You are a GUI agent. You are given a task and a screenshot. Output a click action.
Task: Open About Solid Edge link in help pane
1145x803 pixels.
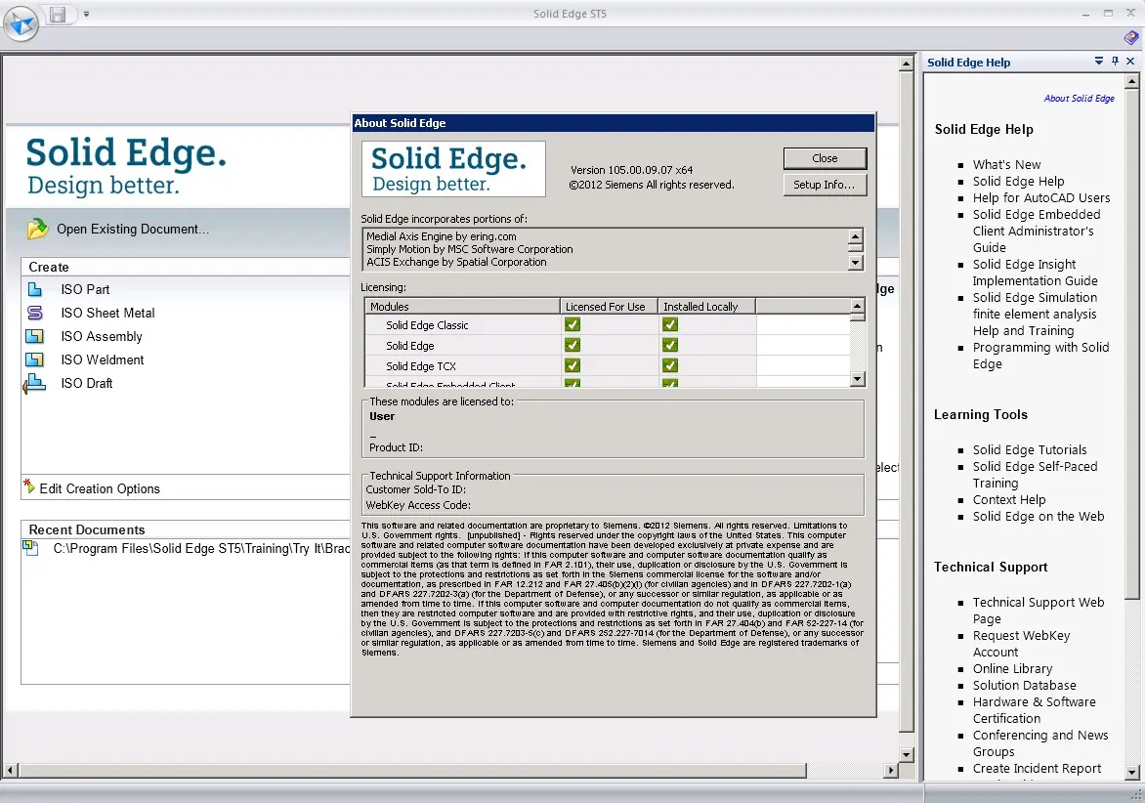click(1079, 99)
